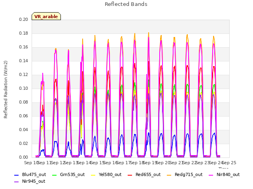Image resolution: width=253 pixels, height=189 pixels.
Task: Click the red Red655_out legend color marker
Action: tap(130, 175)
